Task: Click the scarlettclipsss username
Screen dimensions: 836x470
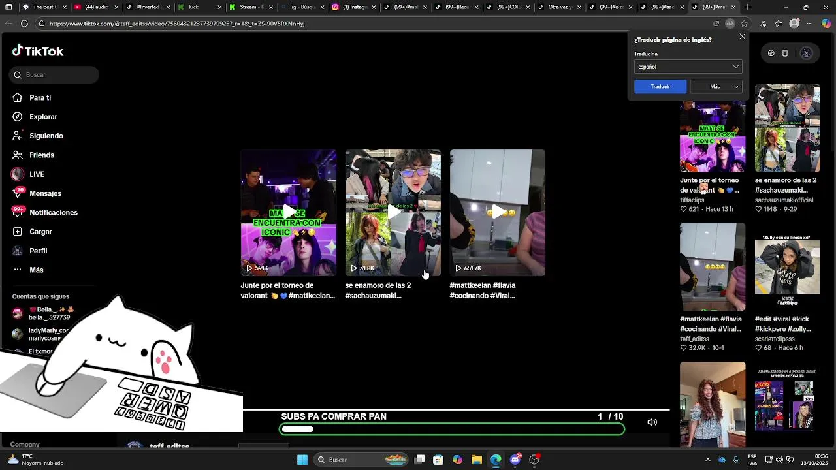Action: point(775,339)
